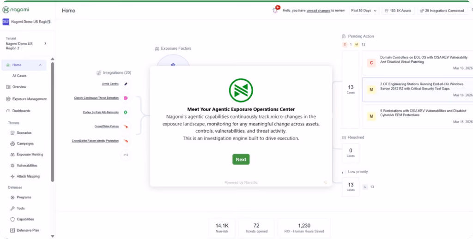The image size is (473, 239).
Task: Click the Home house icon in sidebar
Action: pos(8,65)
